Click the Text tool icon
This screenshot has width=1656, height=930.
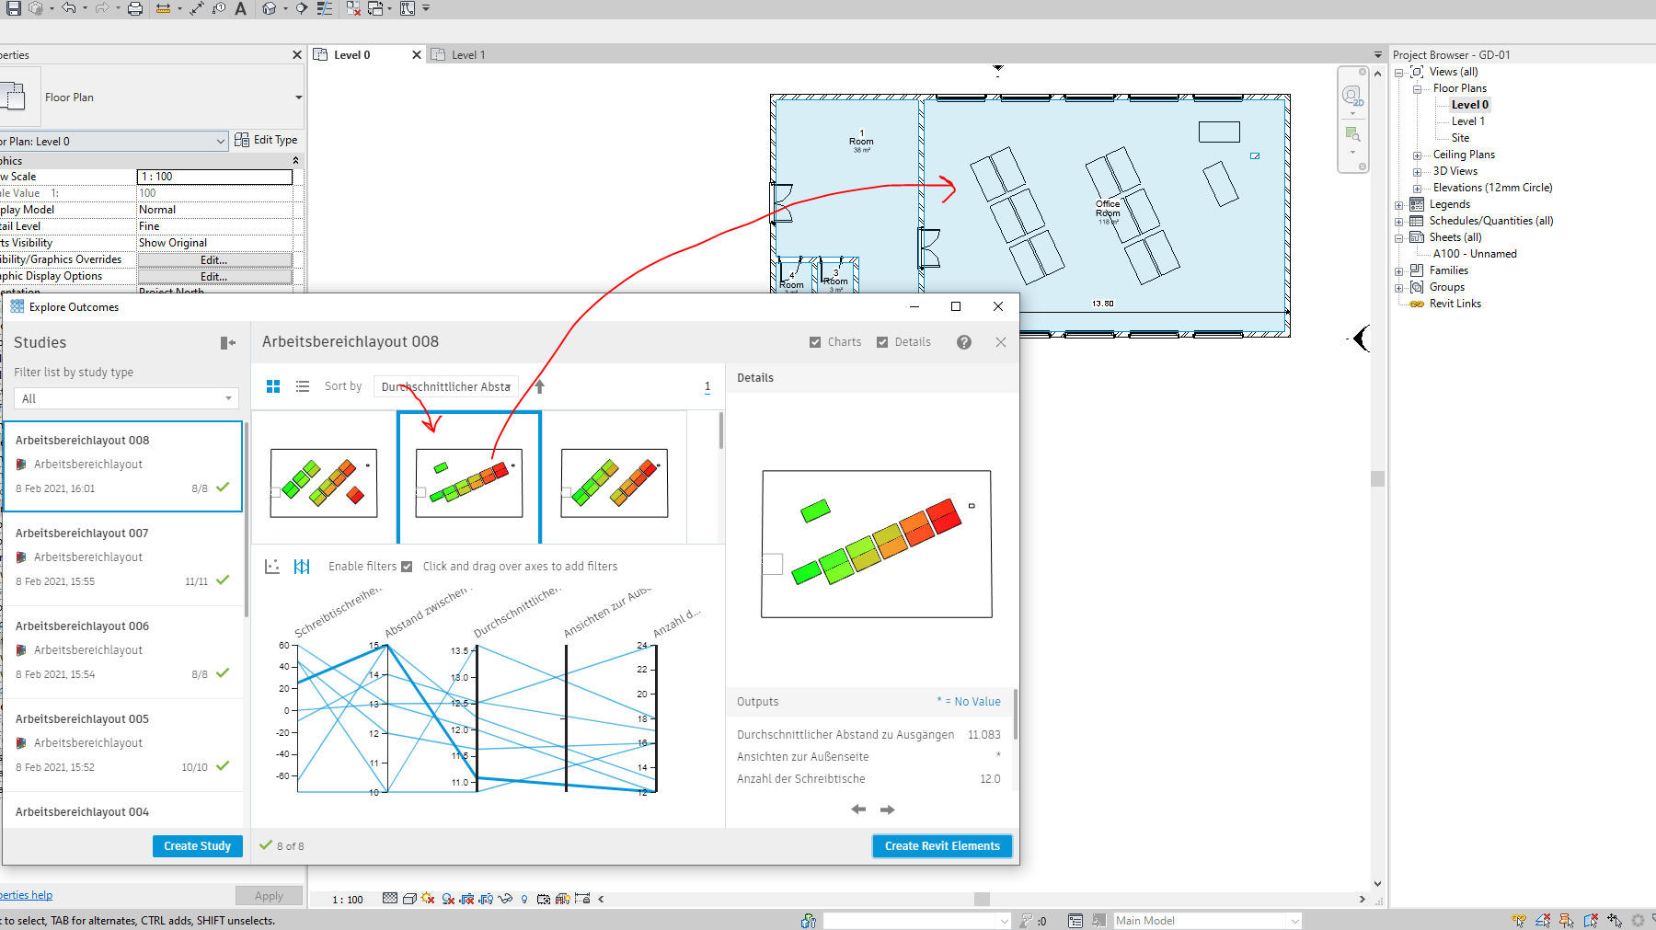pos(241,9)
